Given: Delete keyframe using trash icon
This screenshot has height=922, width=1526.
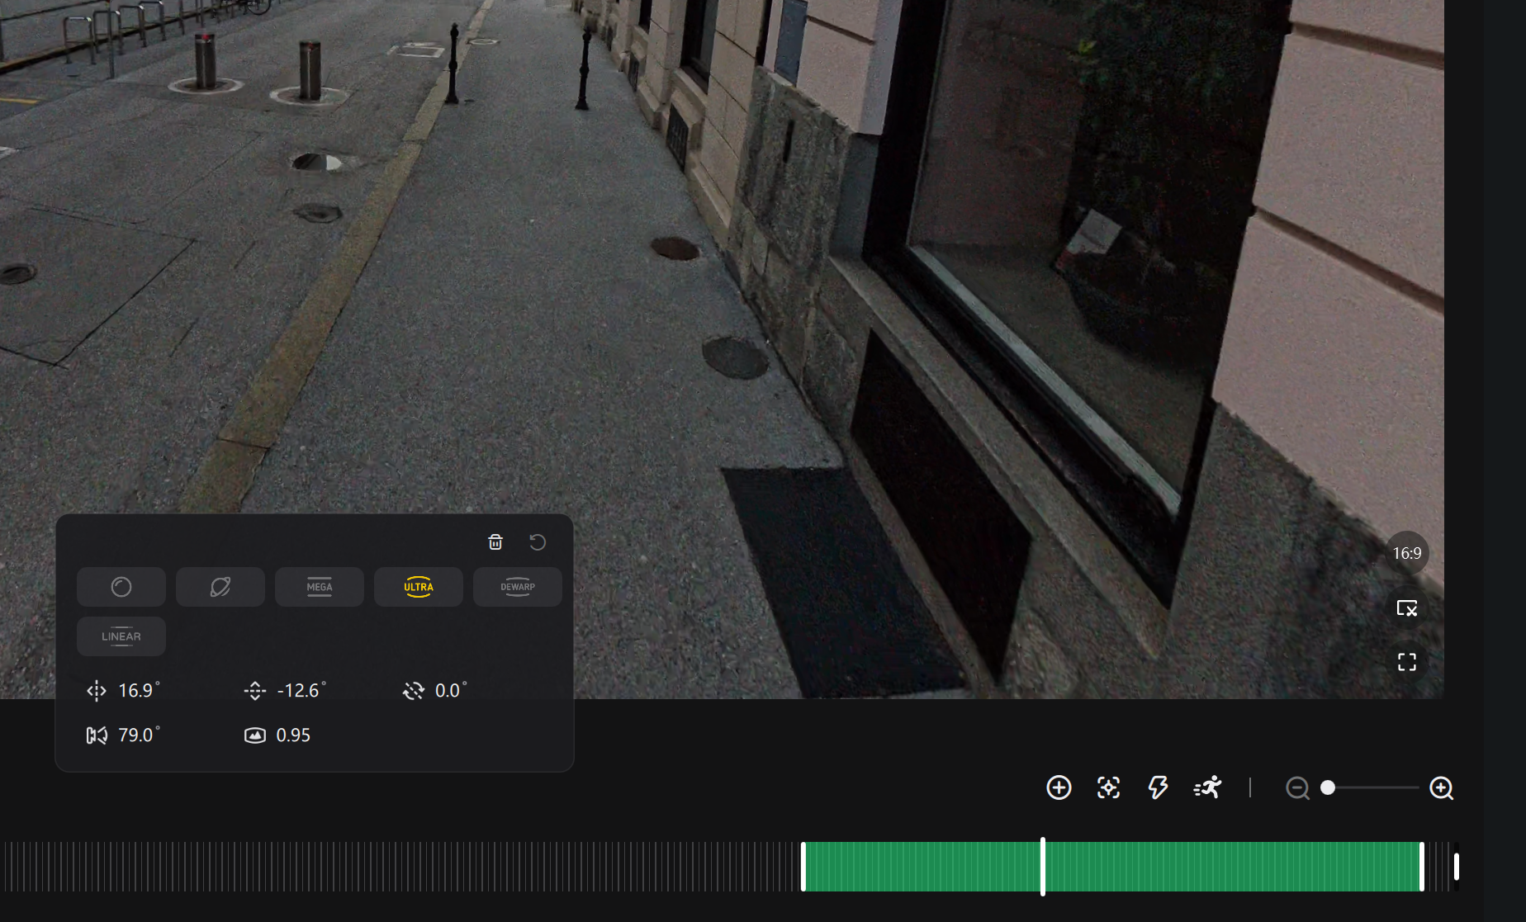Looking at the screenshot, I should click(495, 541).
